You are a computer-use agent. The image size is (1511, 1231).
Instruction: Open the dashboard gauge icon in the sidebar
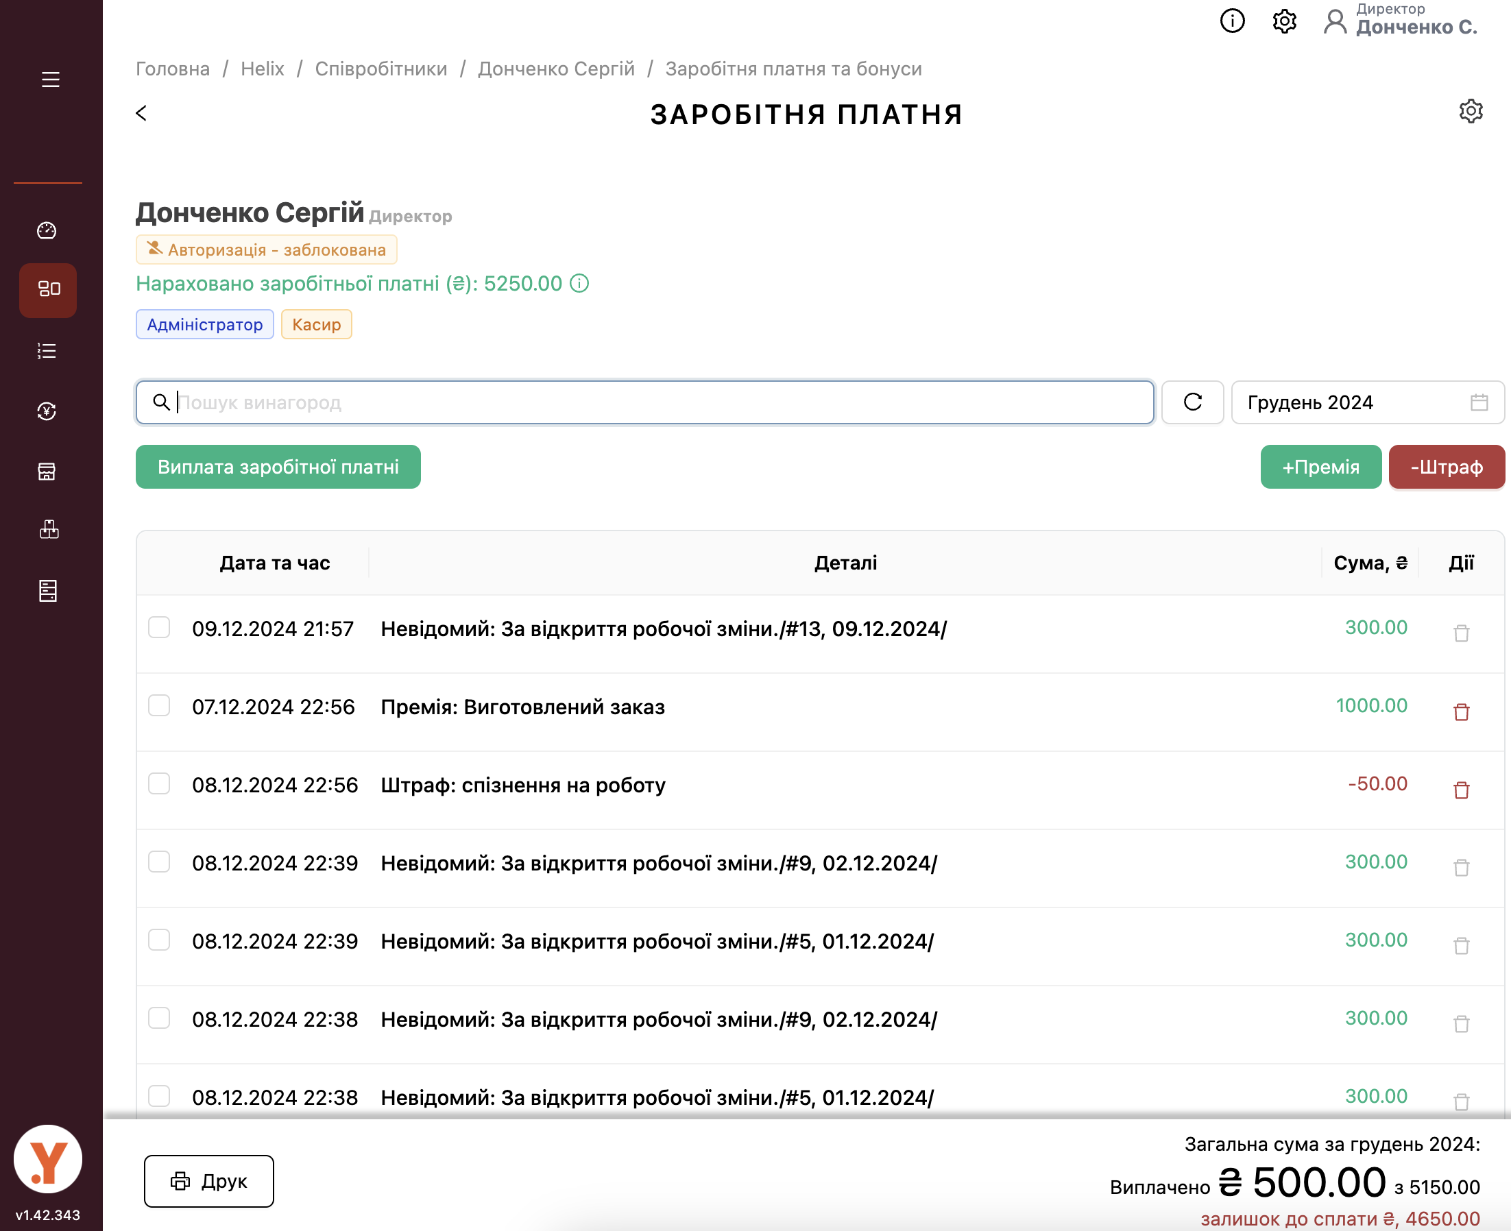(47, 230)
